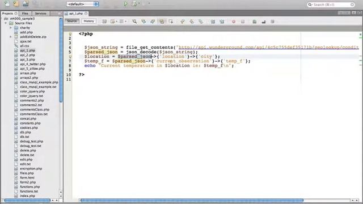The image size is (363, 204).
Task: Select commentsClass.php in the tree
Action: click(x=35, y=109)
